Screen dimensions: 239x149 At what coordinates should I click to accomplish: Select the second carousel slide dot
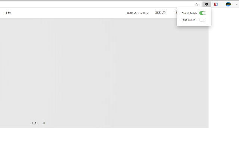36,123
